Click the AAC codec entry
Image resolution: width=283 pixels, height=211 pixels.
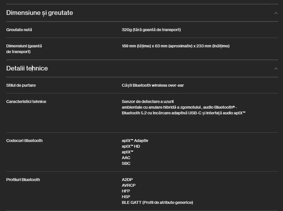[126, 158]
